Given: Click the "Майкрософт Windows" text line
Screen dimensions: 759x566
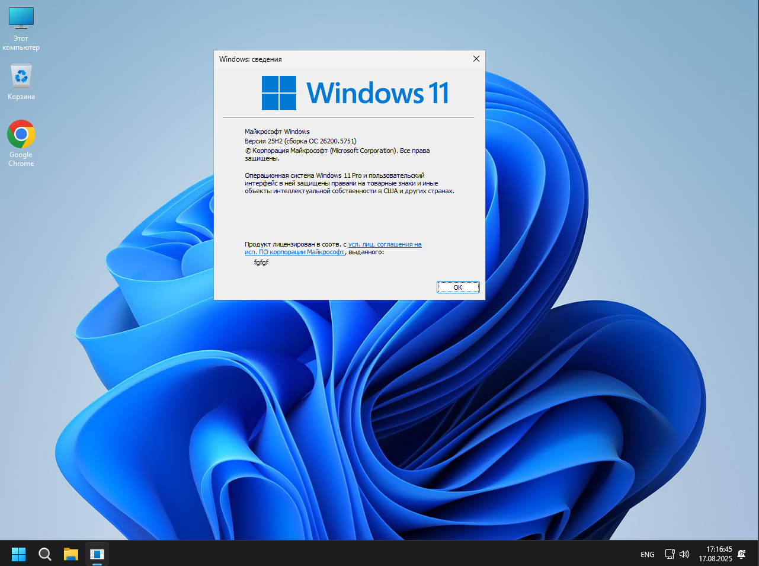Looking at the screenshot, I should click(x=277, y=132).
